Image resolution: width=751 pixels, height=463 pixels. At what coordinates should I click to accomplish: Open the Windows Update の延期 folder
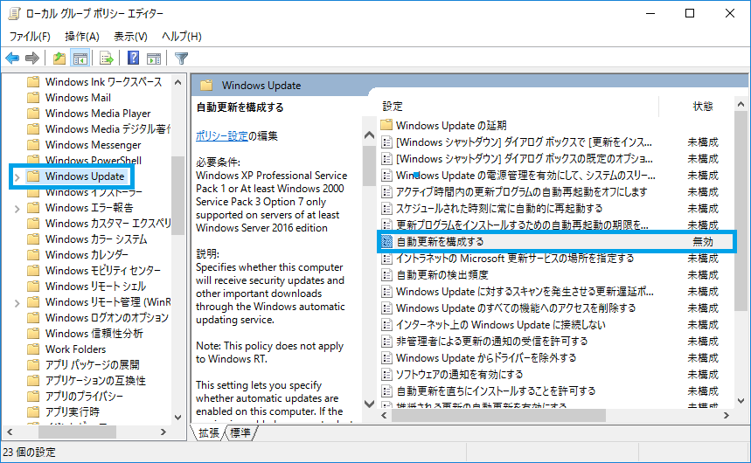pos(443,126)
